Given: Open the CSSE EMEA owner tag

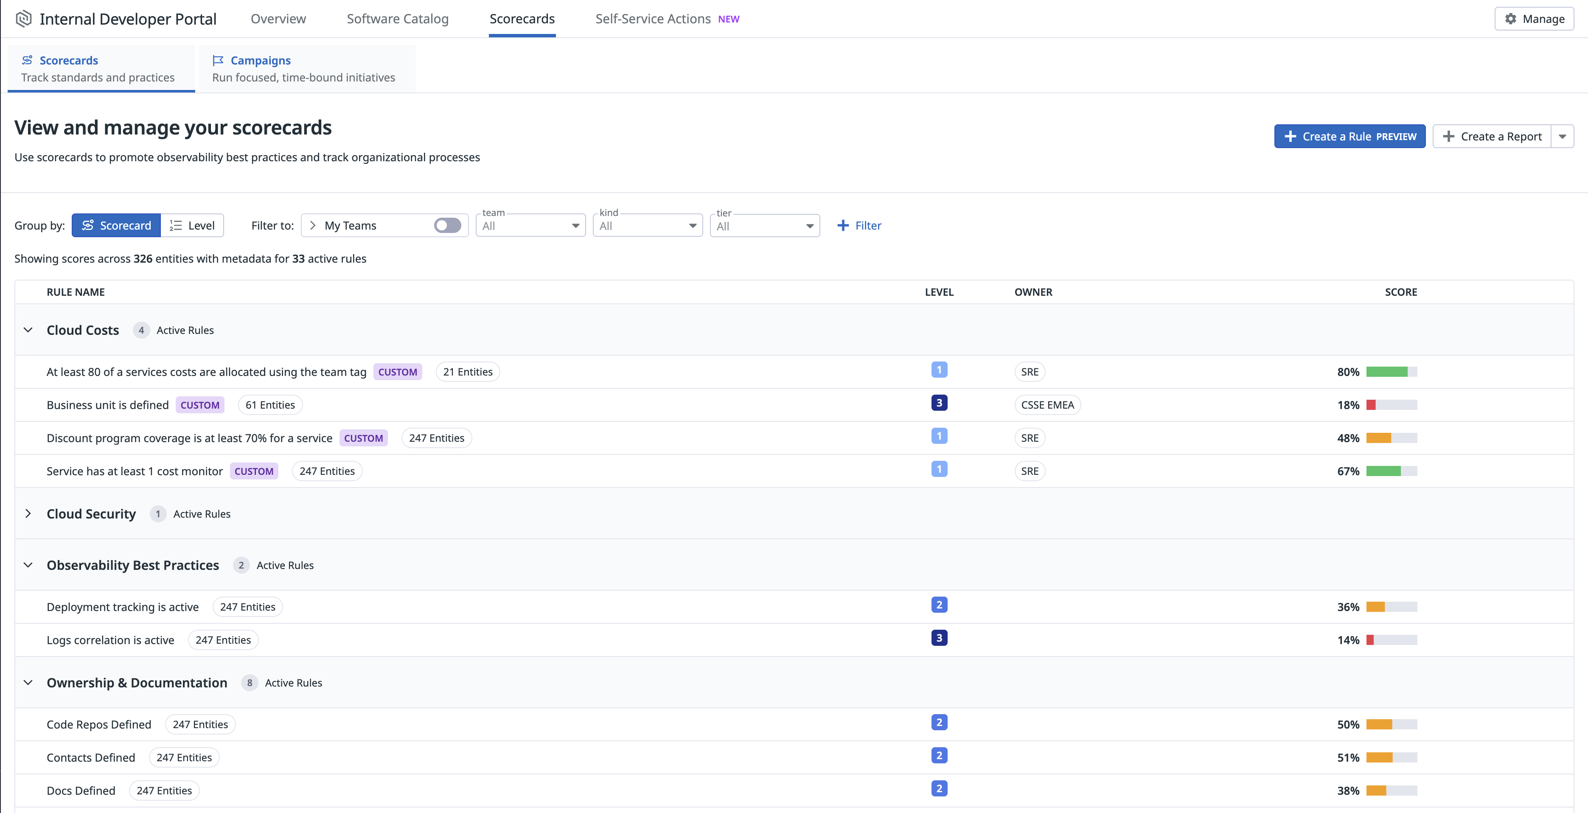Looking at the screenshot, I should click(x=1047, y=405).
